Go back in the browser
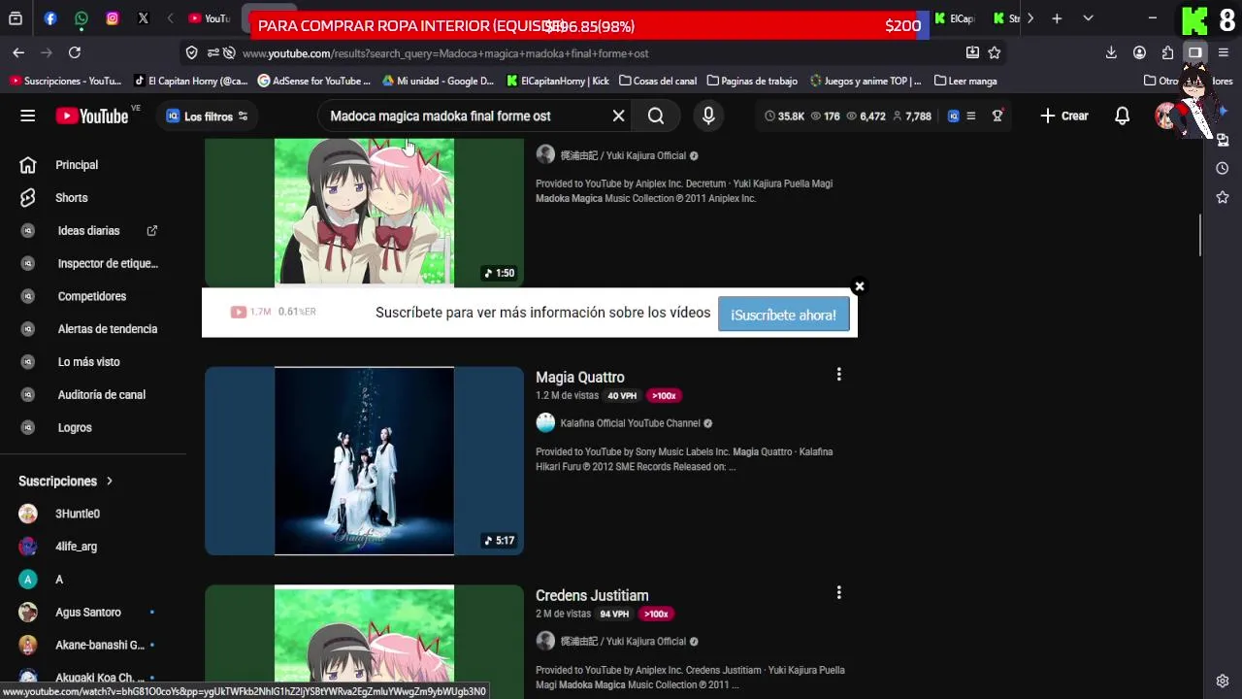This screenshot has width=1242, height=699. coord(18,52)
